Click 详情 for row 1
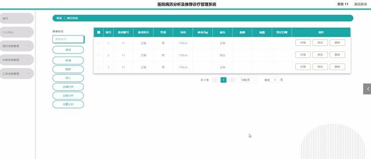 pyautogui.click(x=303, y=43)
